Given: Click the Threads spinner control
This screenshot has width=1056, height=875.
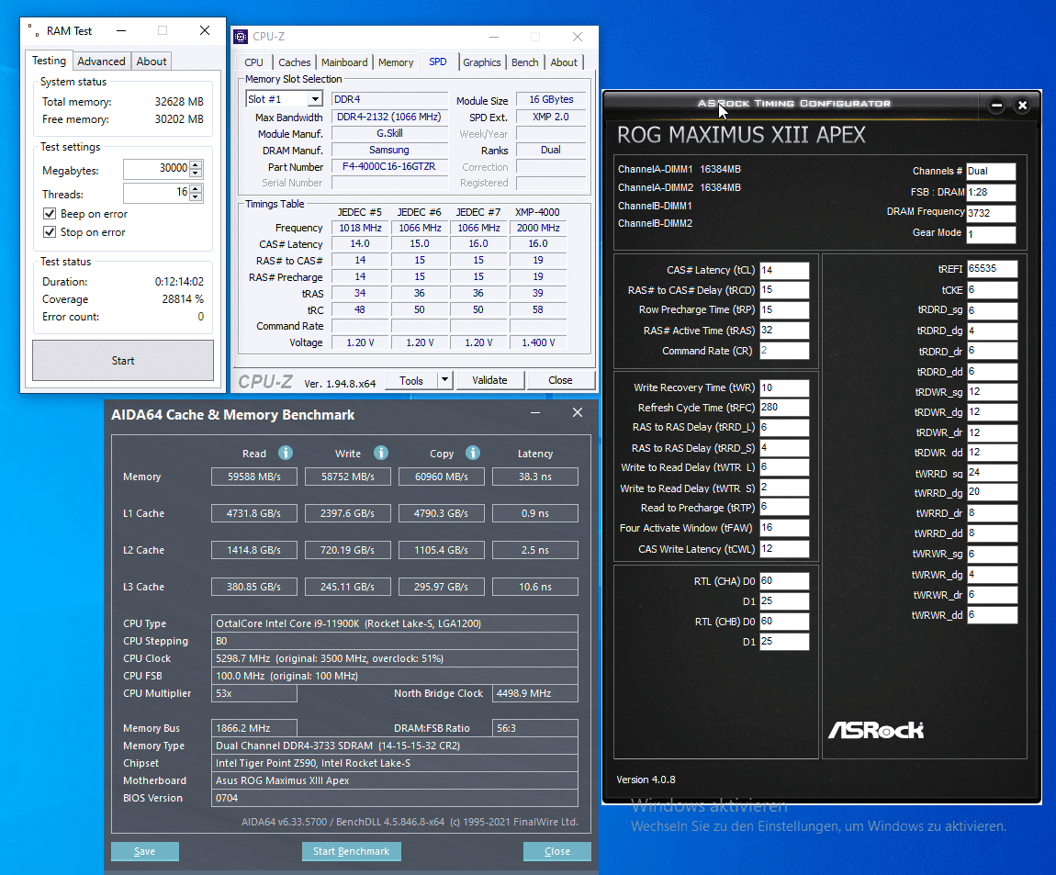Looking at the screenshot, I should 196,193.
